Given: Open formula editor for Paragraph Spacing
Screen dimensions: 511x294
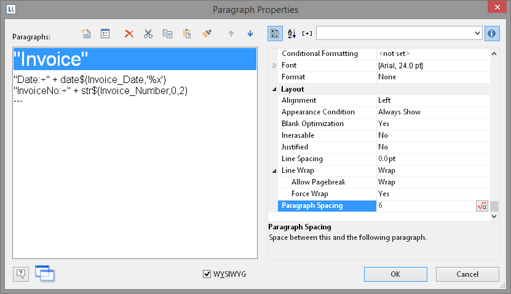Looking at the screenshot, I should click(x=482, y=206).
